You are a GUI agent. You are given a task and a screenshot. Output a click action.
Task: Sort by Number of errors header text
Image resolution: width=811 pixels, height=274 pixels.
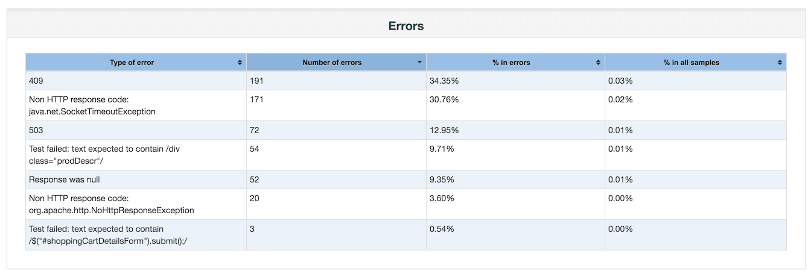332,63
